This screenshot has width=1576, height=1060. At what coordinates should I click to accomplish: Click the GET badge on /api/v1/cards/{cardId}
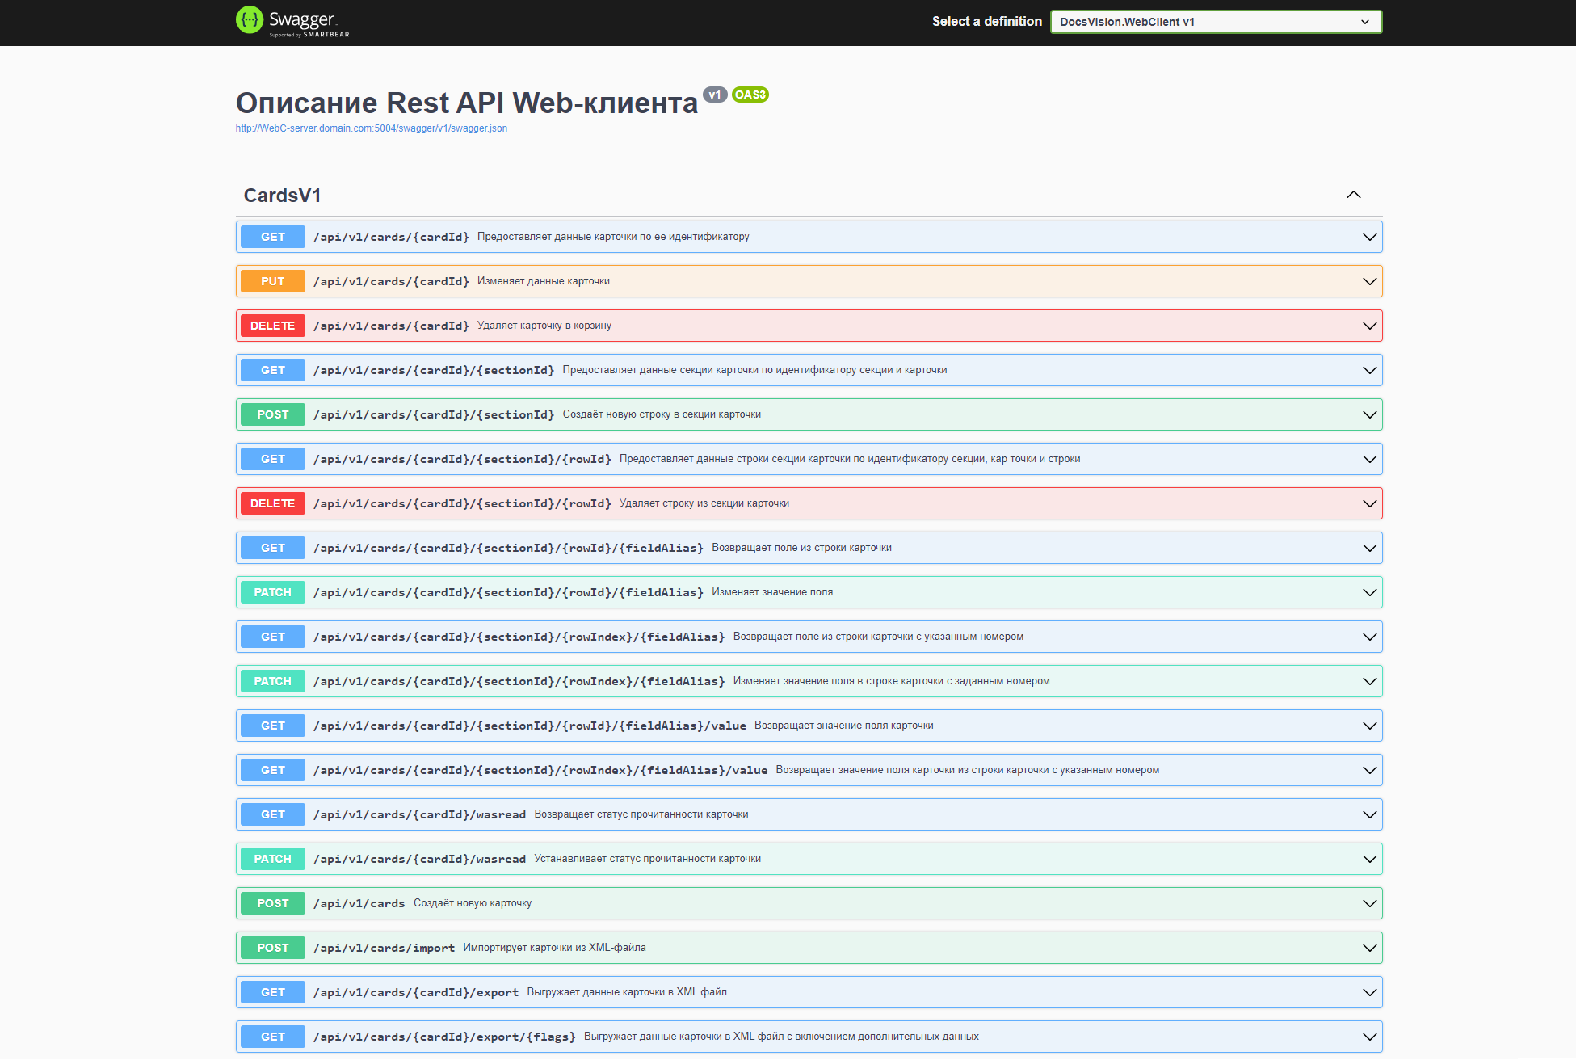tap(272, 236)
